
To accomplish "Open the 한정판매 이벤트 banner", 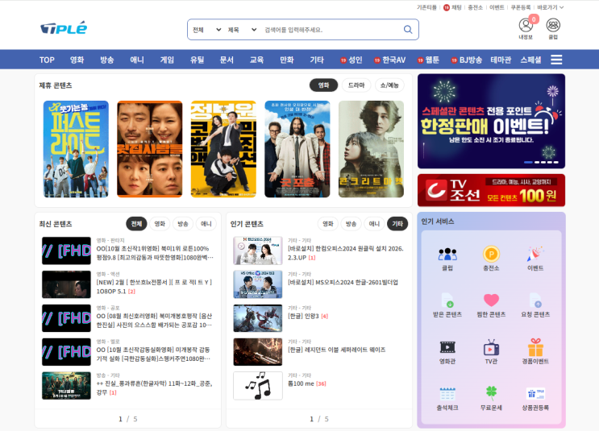I will point(491,121).
